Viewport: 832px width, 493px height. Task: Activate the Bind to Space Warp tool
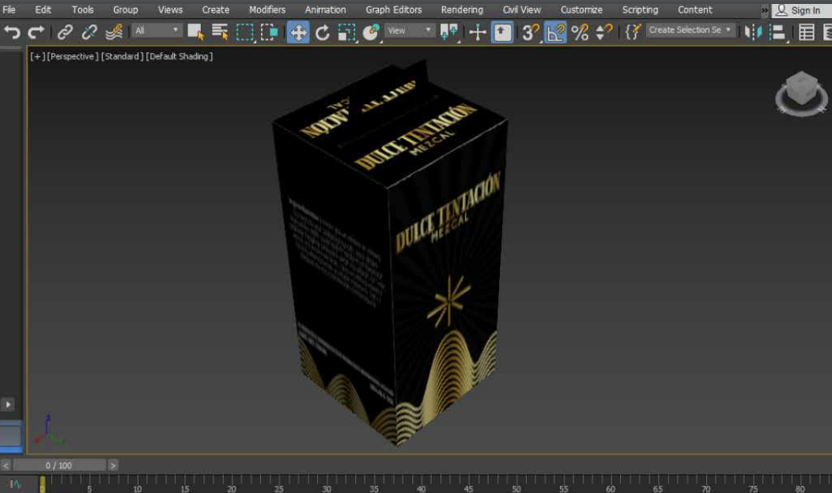[x=114, y=32]
